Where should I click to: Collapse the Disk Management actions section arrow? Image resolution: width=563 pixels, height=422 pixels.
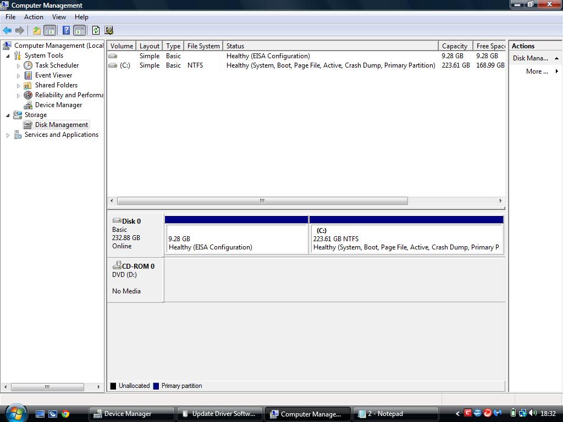point(556,58)
